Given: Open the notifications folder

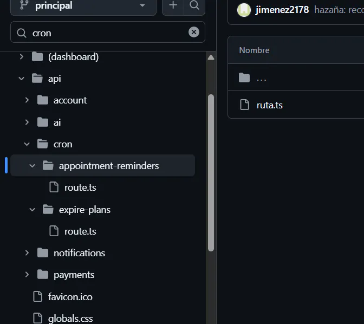Looking at the screenshot, I should point(79,253).
